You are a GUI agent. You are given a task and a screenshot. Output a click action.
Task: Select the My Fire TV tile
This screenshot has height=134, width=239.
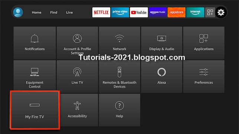[35, 110]
